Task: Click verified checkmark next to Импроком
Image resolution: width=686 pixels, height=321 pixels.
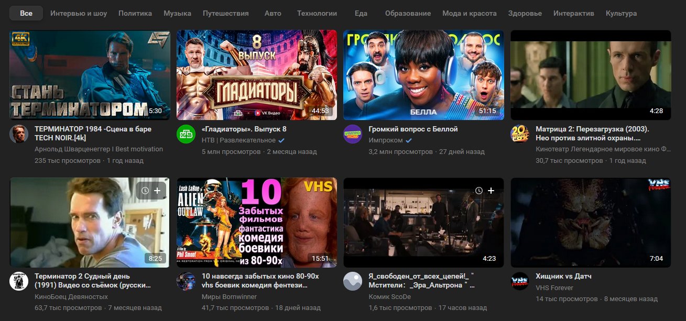Action: (409, 140)
